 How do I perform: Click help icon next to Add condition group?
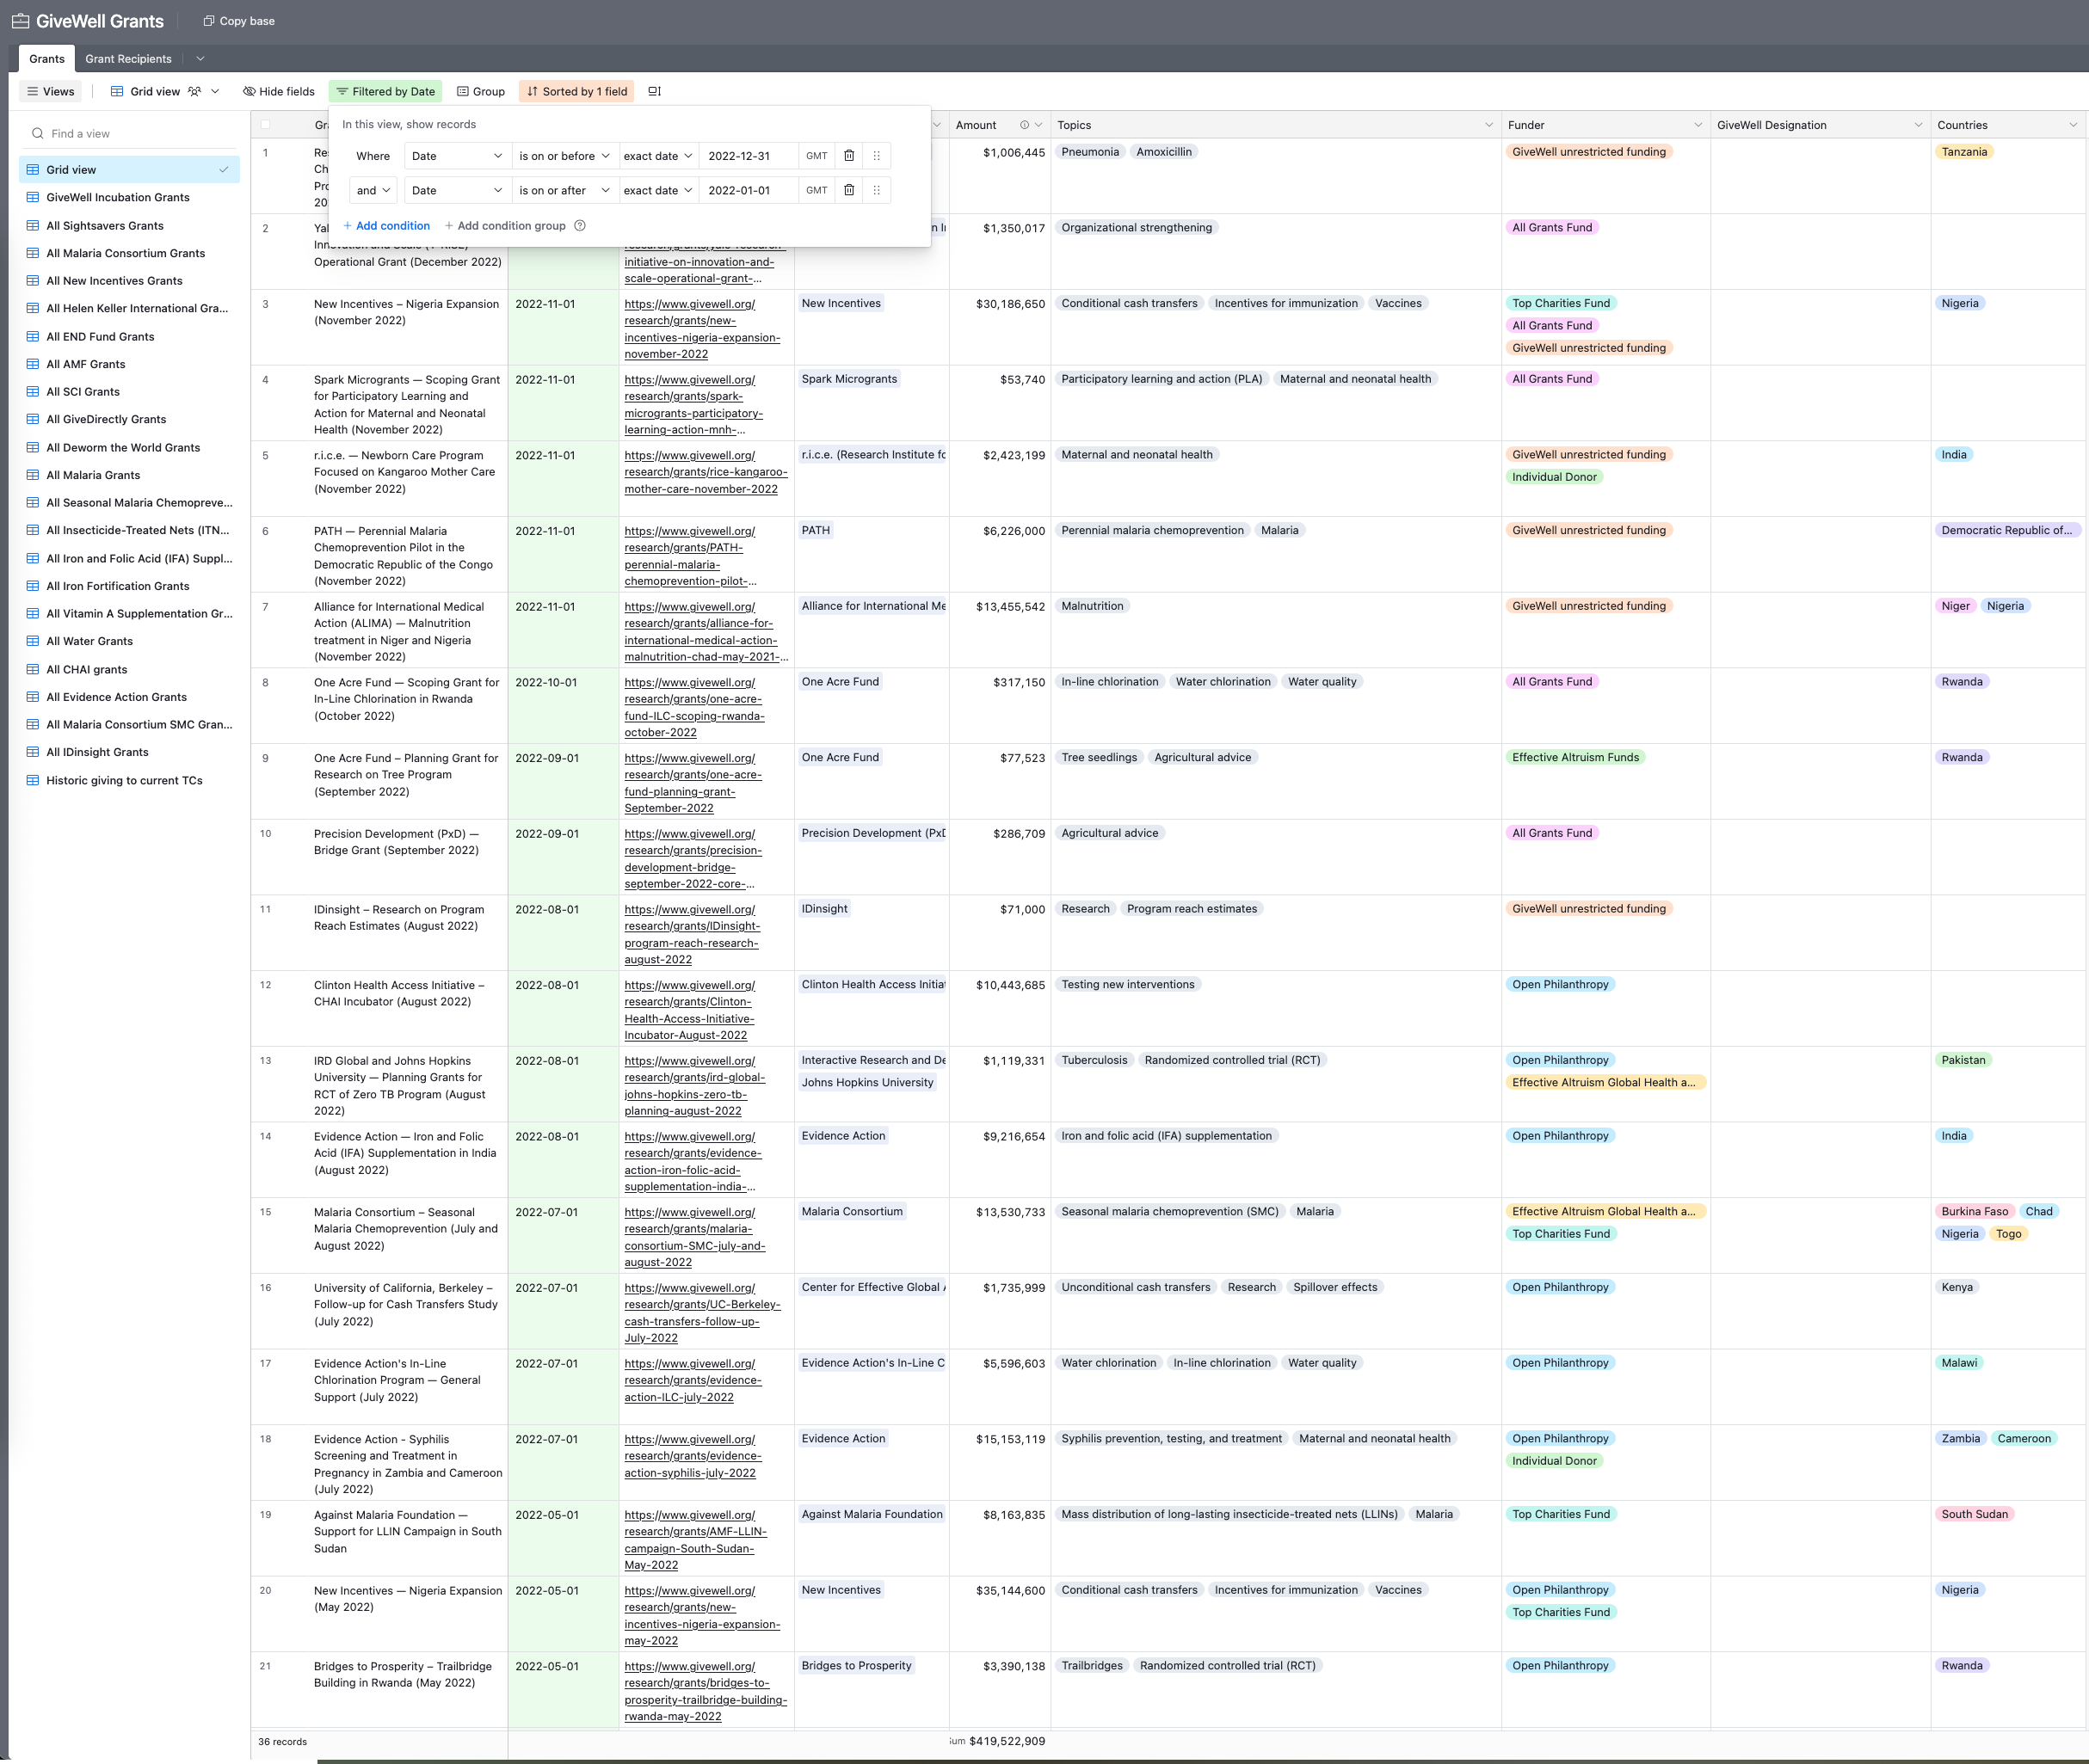(580, 226)
